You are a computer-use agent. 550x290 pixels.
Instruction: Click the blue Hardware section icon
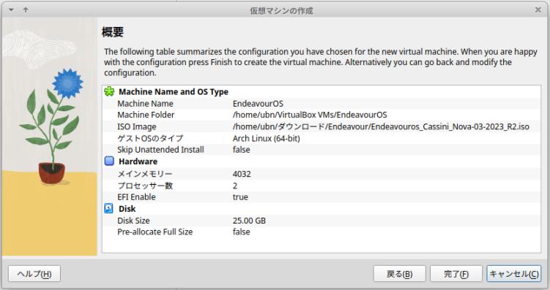[x=109, y=161]
